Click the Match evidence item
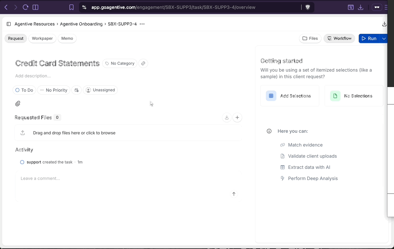This screenshot has height=249, width=394. (x=302, y=145)
